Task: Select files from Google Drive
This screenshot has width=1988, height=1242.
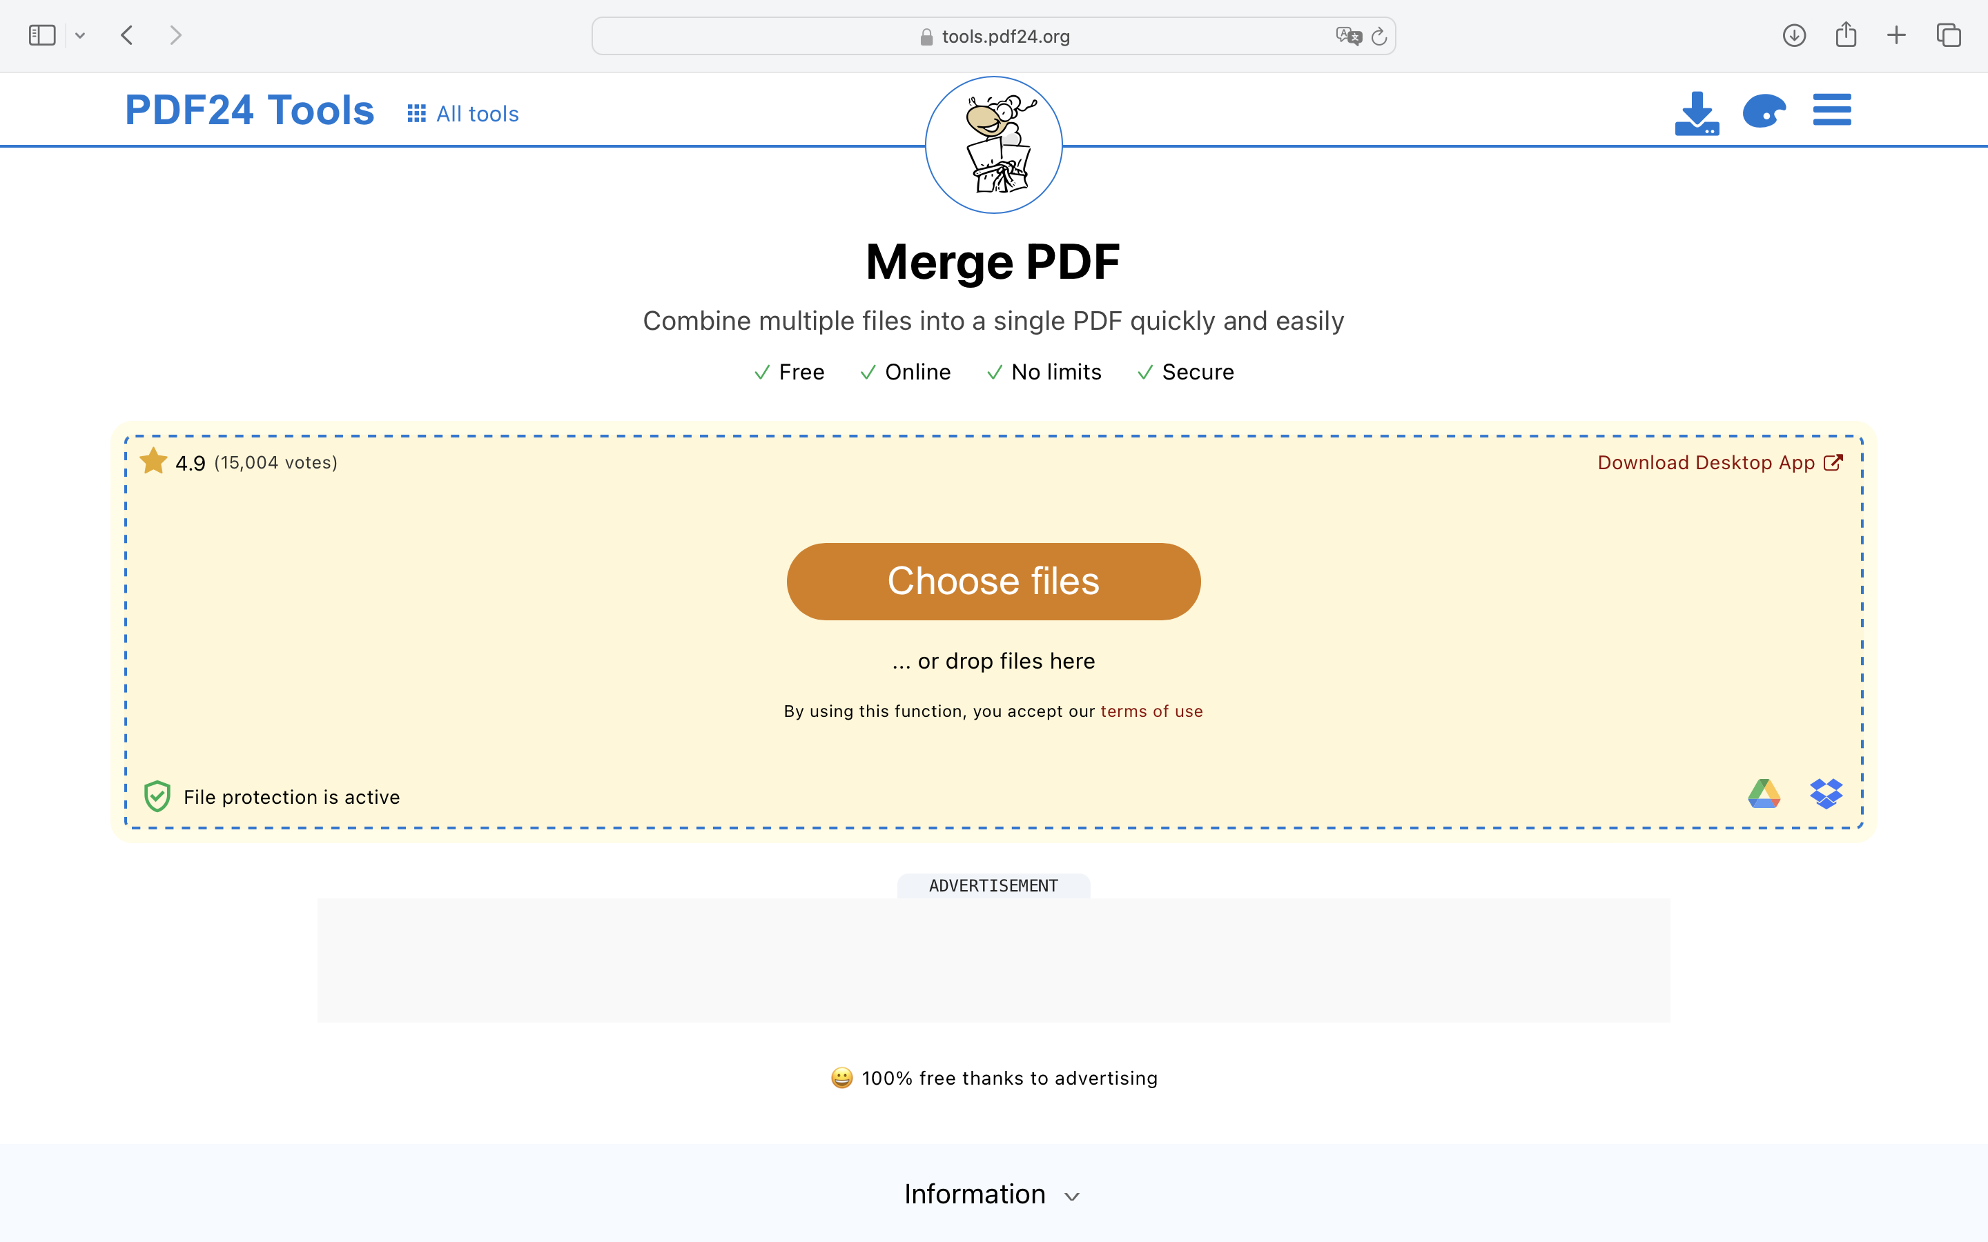Action: (x=1764, y=793)
